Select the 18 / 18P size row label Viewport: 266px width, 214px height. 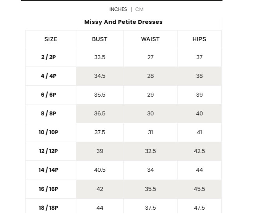click(49, 208)
